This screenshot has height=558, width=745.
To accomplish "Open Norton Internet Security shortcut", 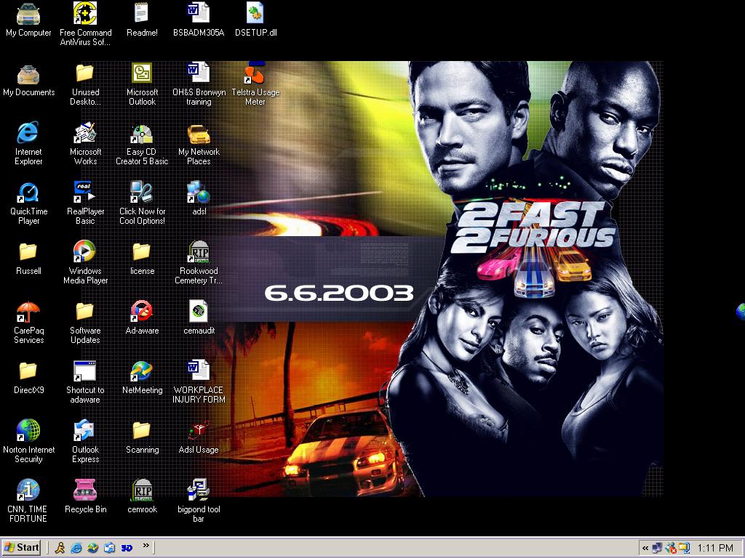I will pyautogui.click(x=28, y=432).
